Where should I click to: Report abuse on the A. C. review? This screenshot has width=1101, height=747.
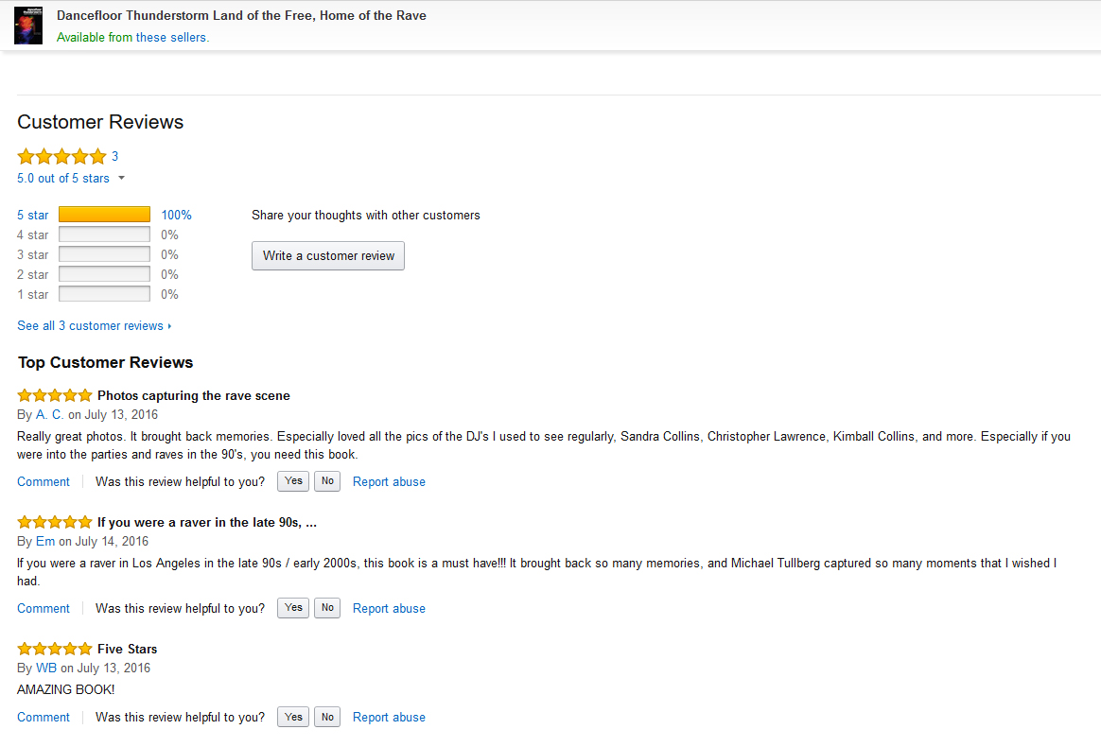pyautogui.click(x=389, y=481)
